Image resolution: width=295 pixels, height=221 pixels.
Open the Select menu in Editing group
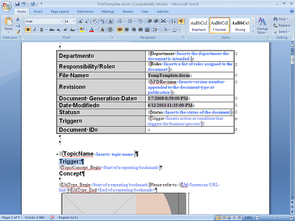point(282,32)
